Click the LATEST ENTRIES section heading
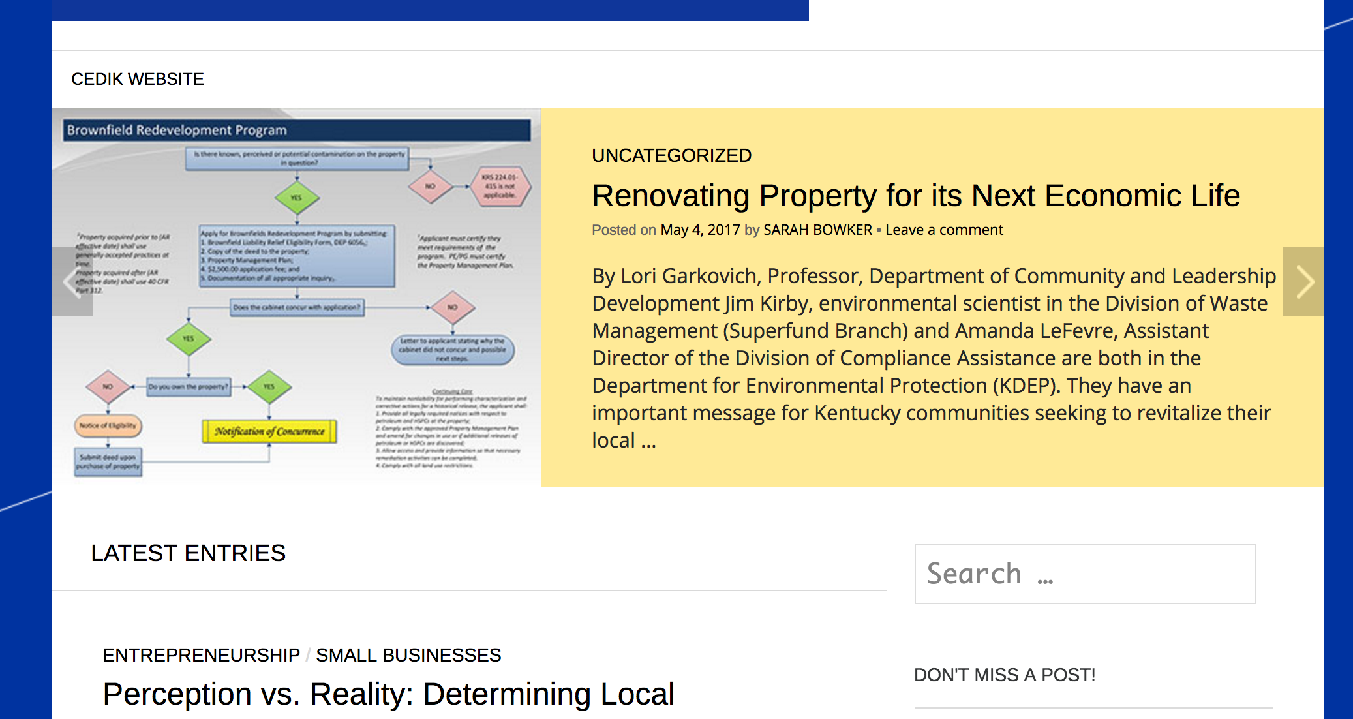 pos(188,553)
